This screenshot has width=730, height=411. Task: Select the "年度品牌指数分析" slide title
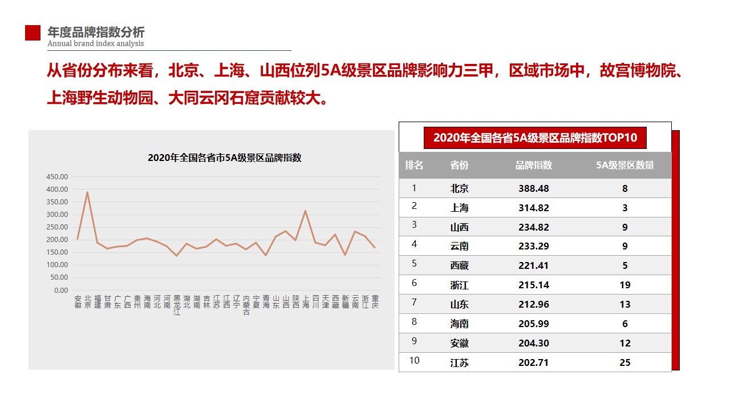click(96, 32)
